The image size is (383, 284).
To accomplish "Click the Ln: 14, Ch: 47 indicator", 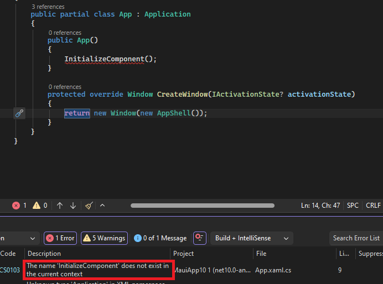I will (320, 206).
